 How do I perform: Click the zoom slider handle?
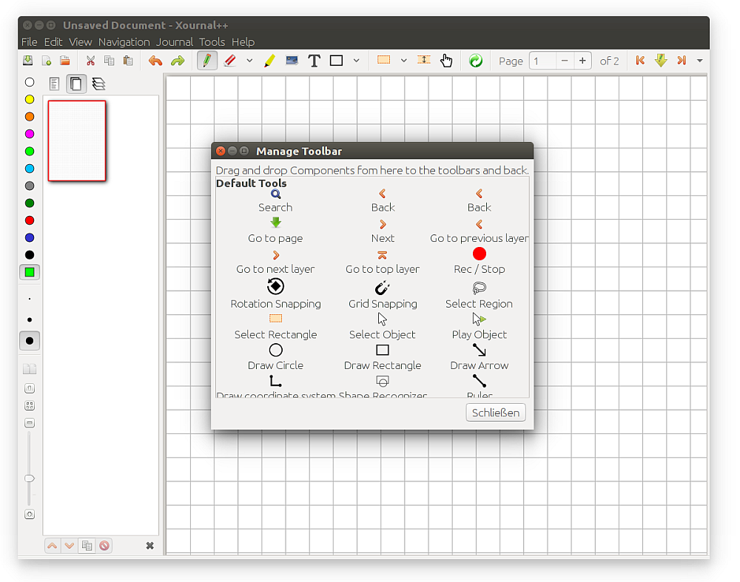(30, 478)
